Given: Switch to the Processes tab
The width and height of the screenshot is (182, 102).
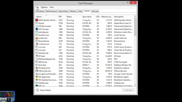Looking at the screenshot, I should 40,11.
